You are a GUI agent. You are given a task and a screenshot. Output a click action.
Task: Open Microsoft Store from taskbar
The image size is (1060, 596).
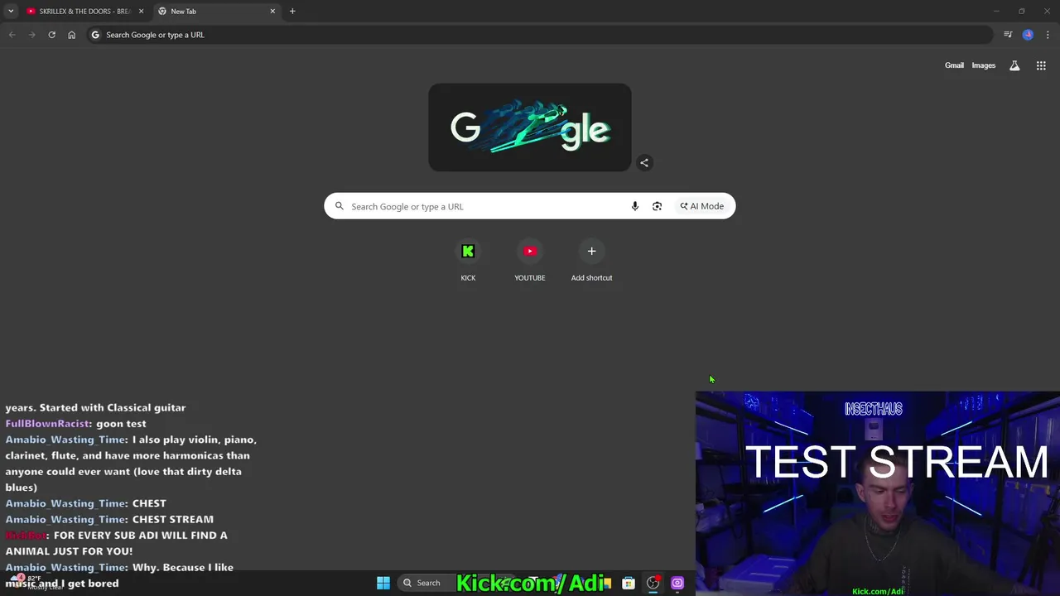tap(629, 583)
